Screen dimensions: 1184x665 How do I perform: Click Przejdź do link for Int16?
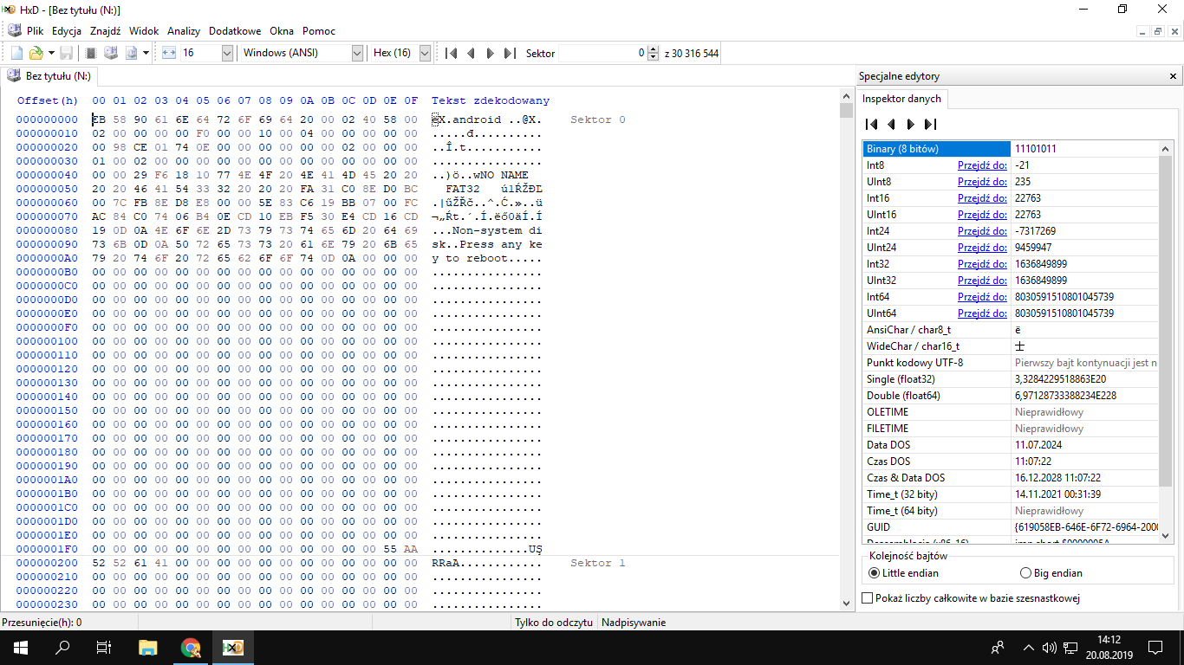pos(982,198)
